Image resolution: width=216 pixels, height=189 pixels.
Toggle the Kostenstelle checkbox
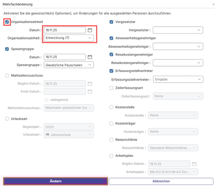[x=112, y=107]
